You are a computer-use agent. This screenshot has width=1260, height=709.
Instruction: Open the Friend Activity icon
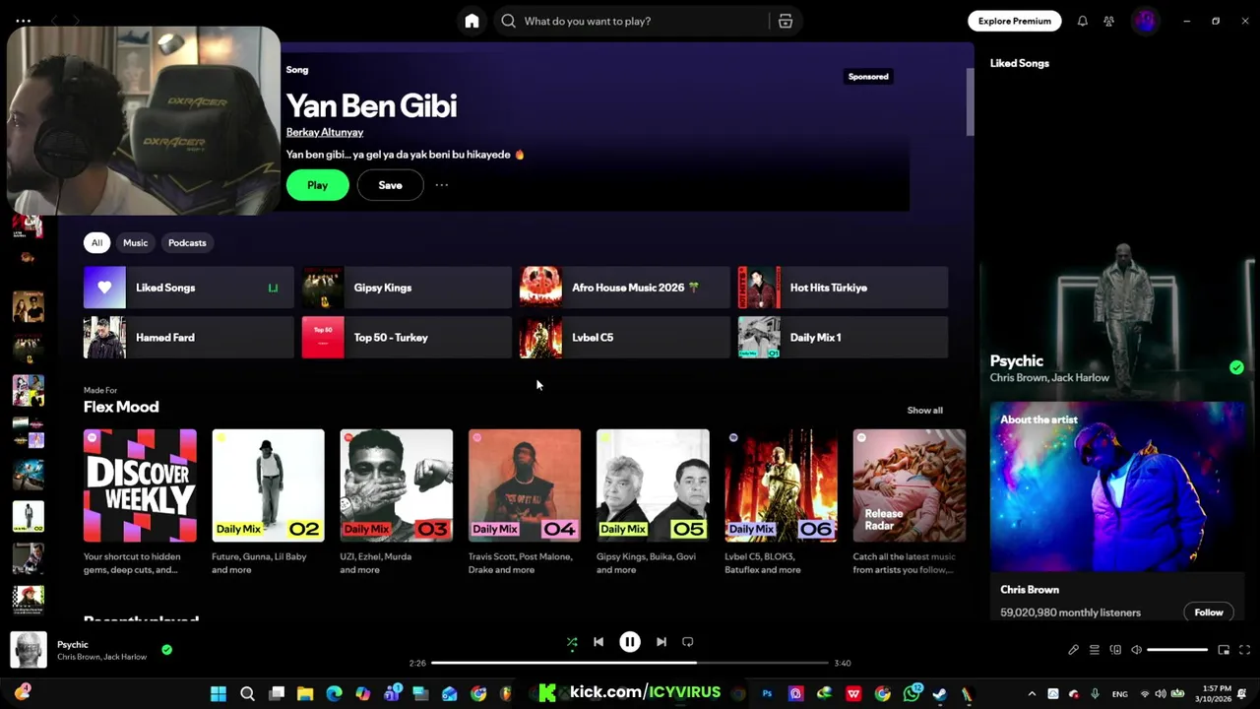pos(1108,21)
